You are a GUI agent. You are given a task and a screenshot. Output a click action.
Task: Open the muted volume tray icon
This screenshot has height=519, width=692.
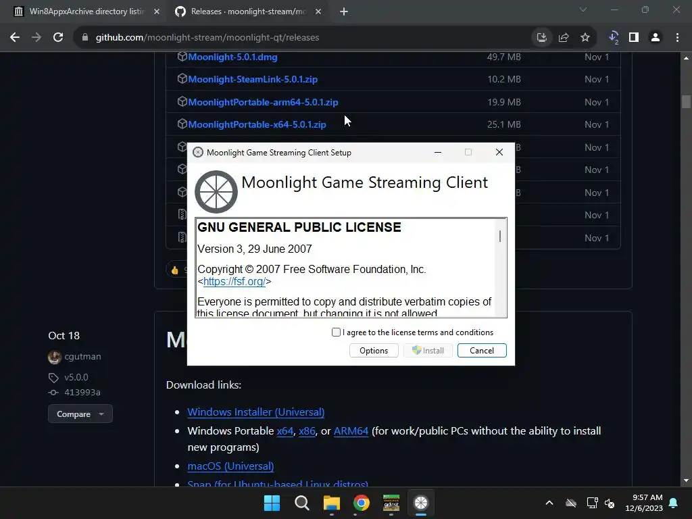coord(610,503)
